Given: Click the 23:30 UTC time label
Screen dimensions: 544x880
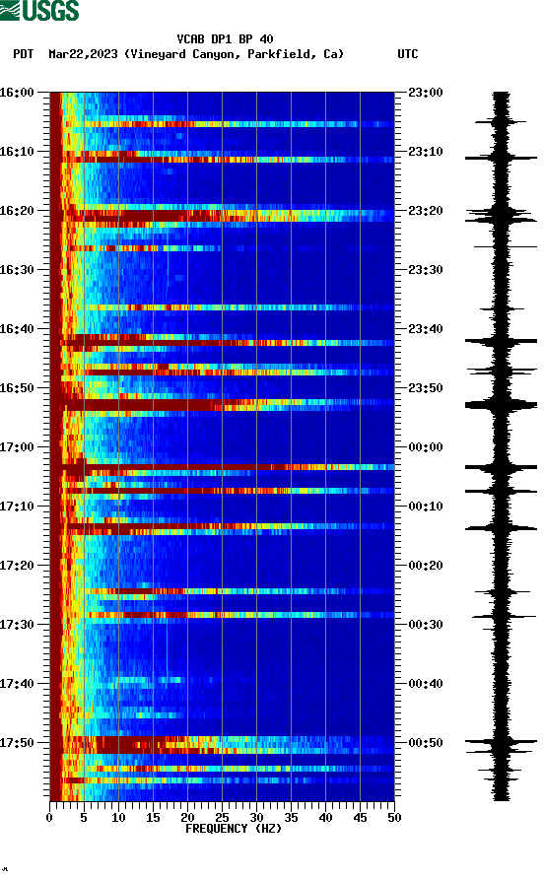Looking at the screenshot, I should pyautogui.click(x=426, y=270).
